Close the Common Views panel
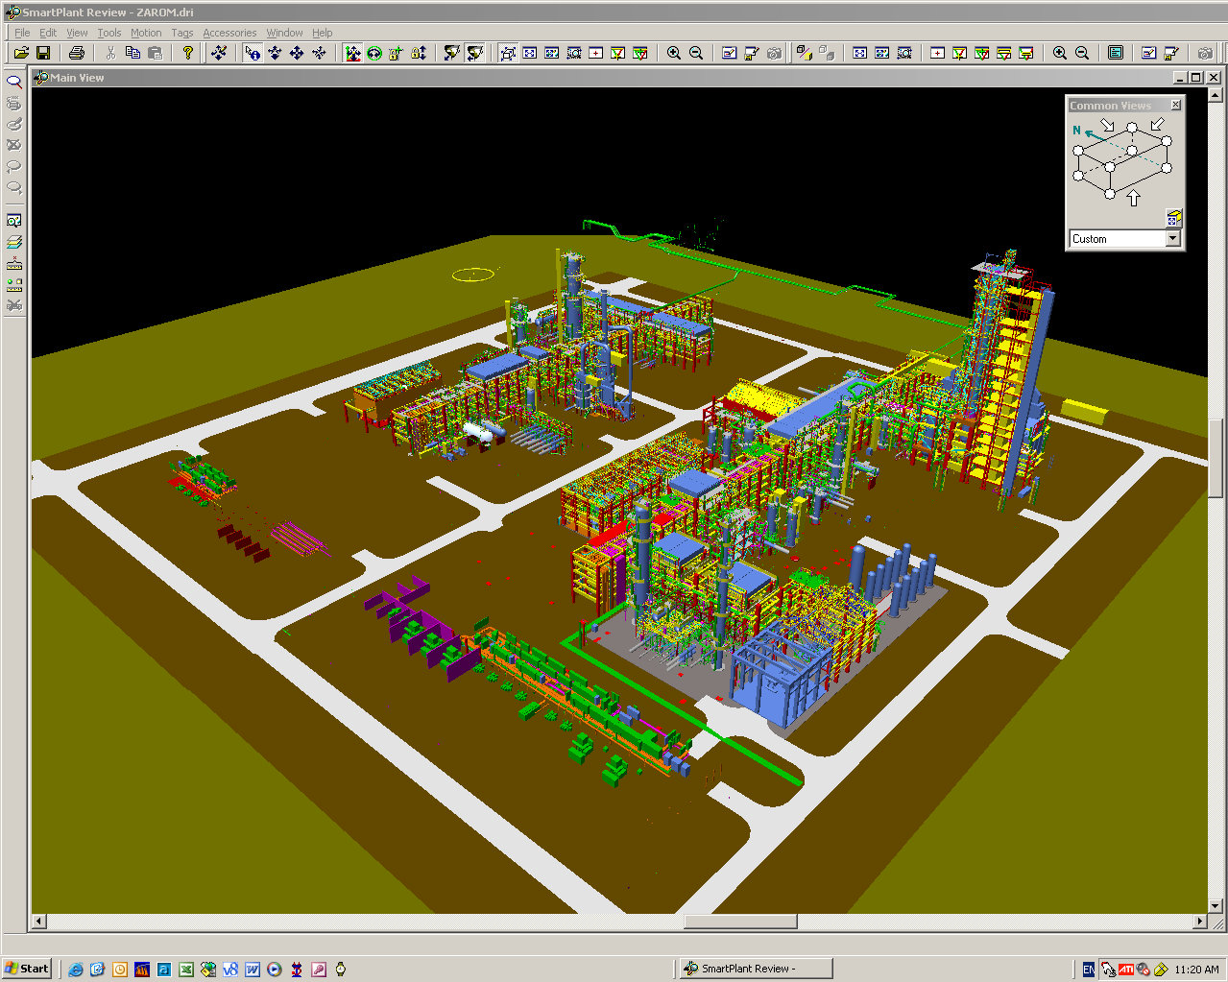 1175,105
